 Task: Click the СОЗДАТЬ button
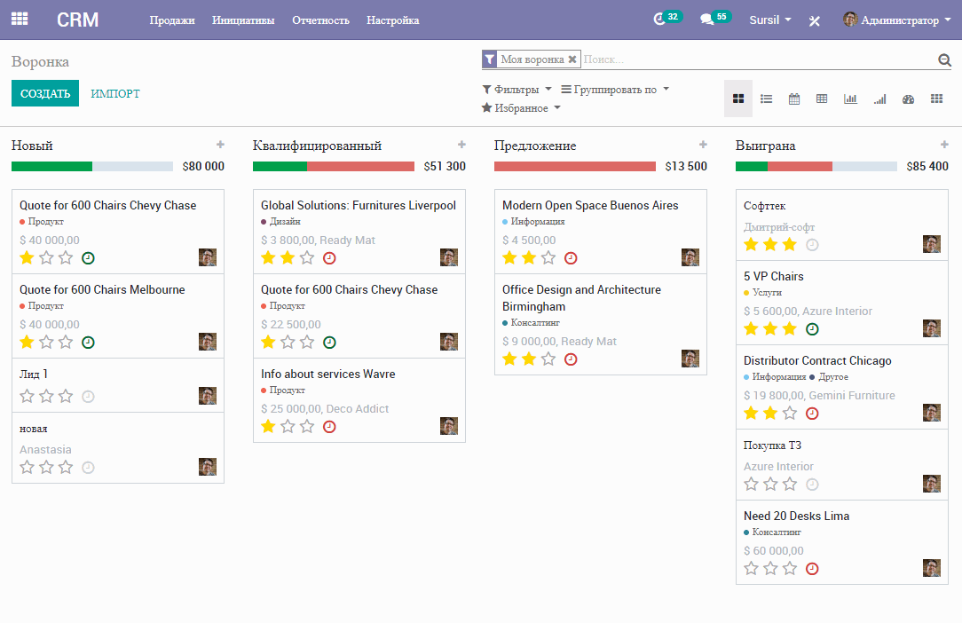[x=44, y=92]
